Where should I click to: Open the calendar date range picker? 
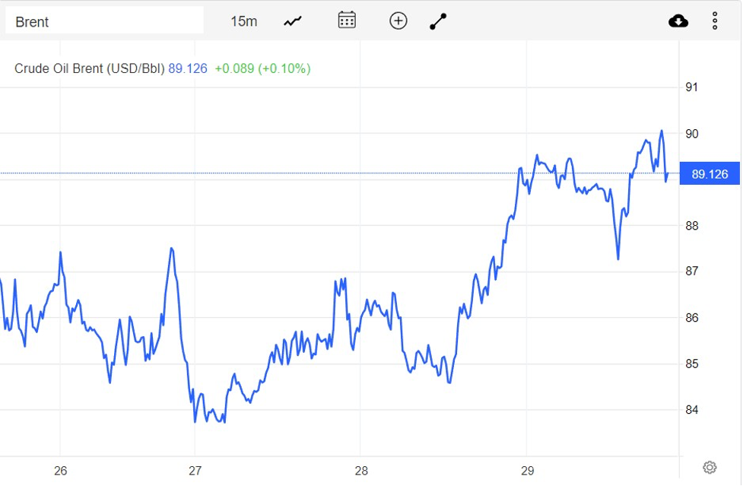[347, 21]
